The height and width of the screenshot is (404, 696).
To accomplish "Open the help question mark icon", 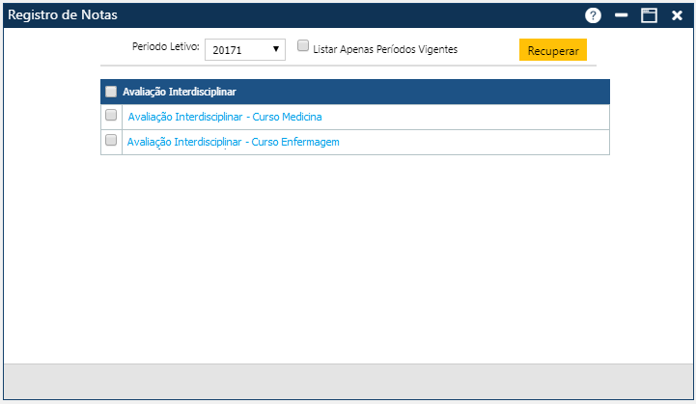I will pyautogui.click(x=594, y=15).
